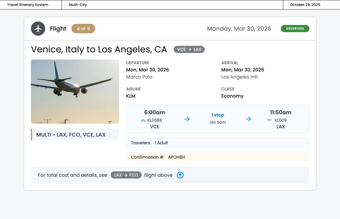
Task: Click the 6:00am departure time
Action: coord(155,112)
